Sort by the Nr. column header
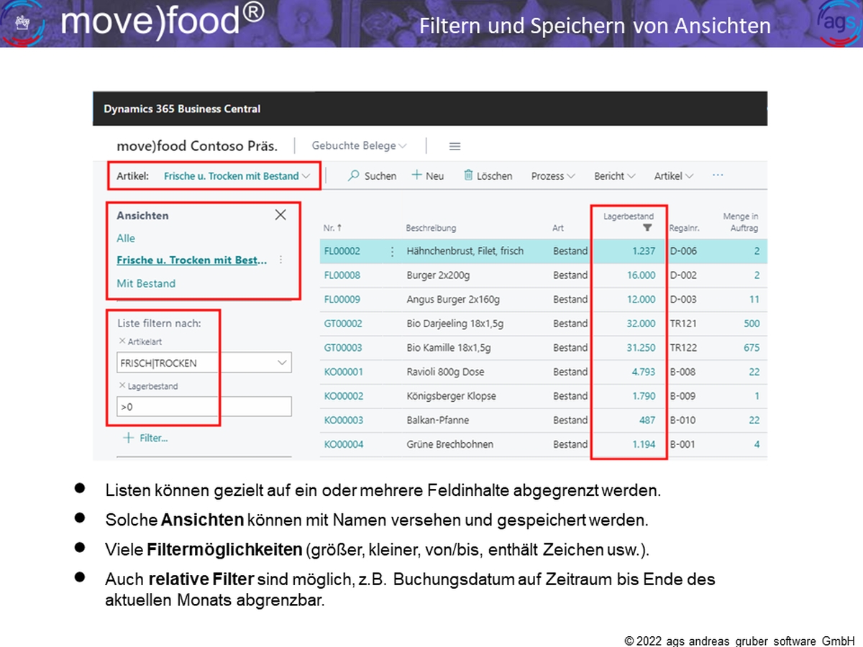 pyautogui.click(x=332, y=228)
